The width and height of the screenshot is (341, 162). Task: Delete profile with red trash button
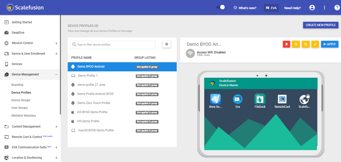[286, 44]
